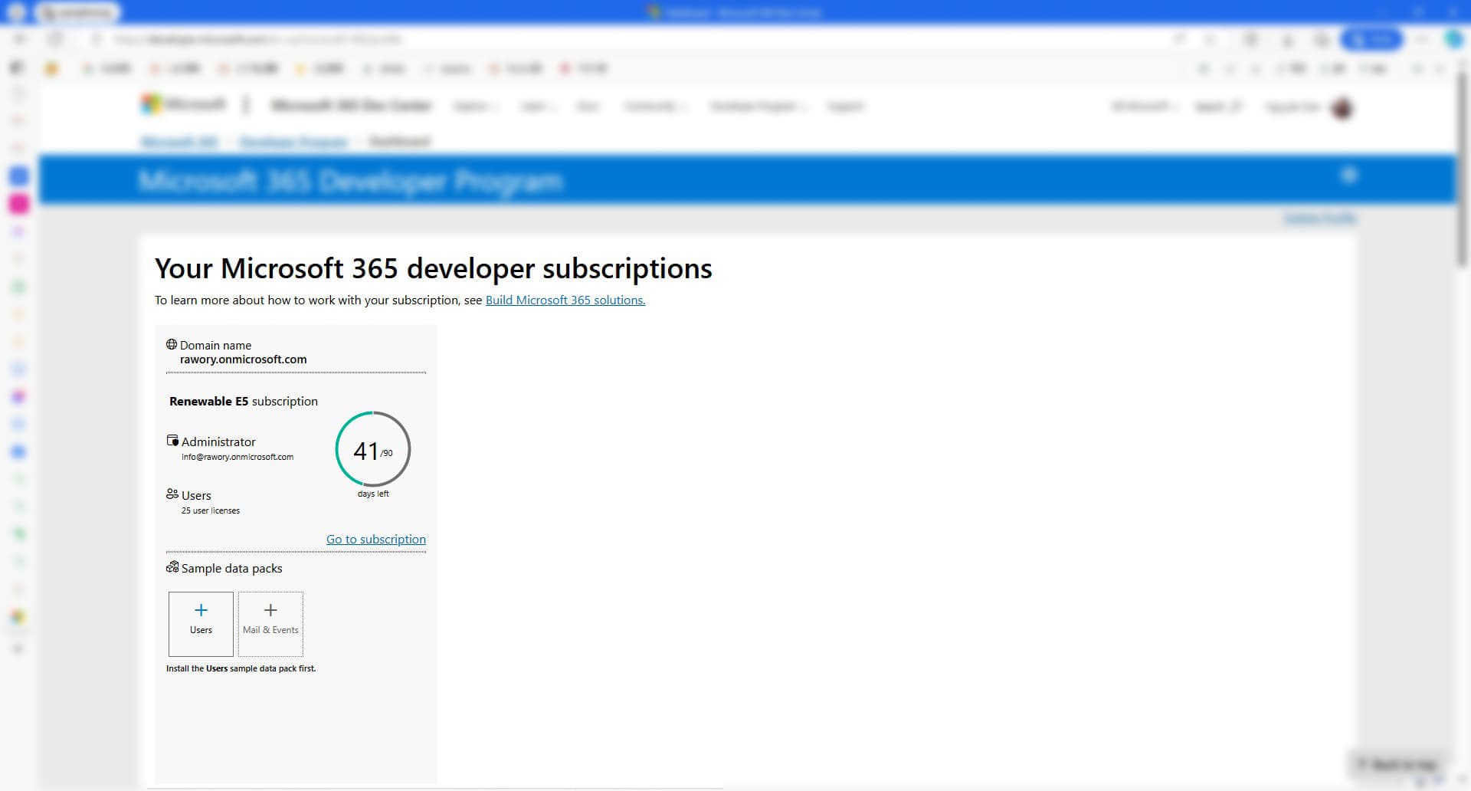
Task: Click the 41/90 days left progress ring
Action: (373, 449)
